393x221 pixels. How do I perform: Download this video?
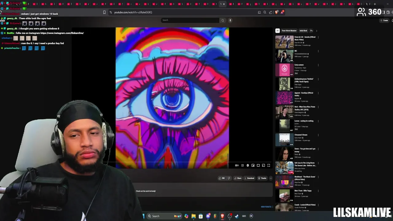click(x=249, y=178)
